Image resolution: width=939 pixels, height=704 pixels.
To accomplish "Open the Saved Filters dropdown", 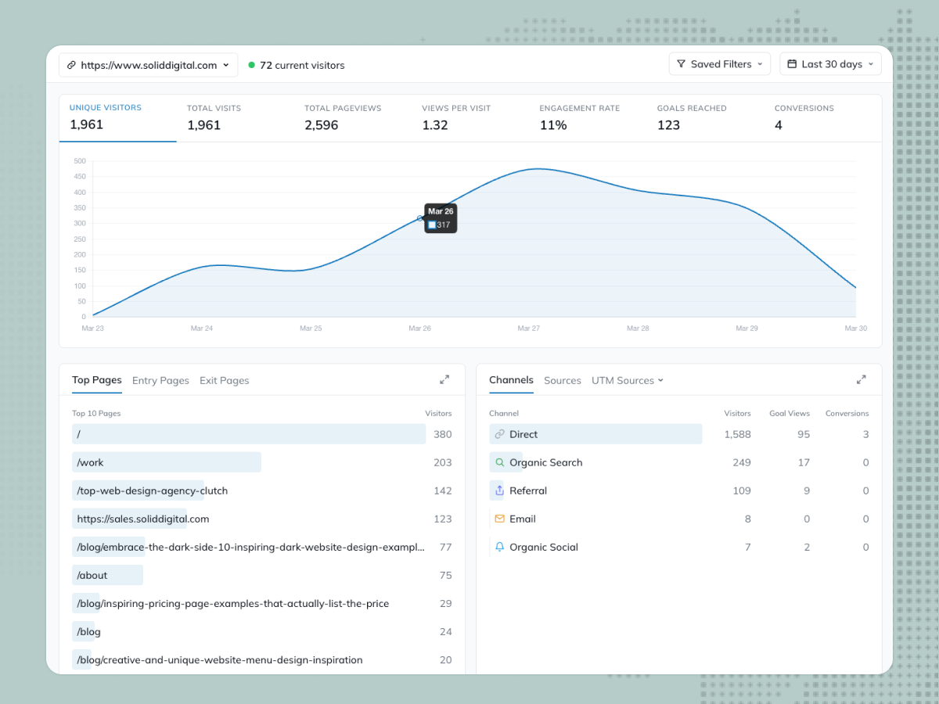I will coord(720,64).
